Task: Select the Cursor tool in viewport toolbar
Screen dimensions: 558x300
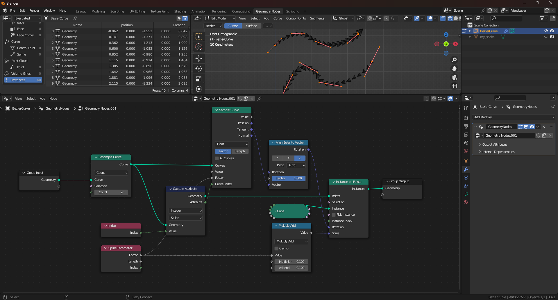Action: [199, 47]
